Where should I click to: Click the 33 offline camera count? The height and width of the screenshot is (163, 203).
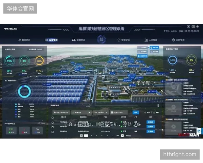(x=191, y=70)
